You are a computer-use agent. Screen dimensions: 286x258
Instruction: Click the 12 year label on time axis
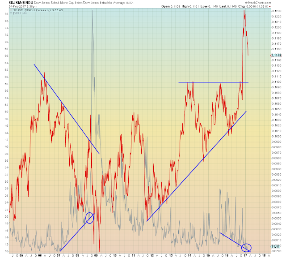[x=152, y=256]
